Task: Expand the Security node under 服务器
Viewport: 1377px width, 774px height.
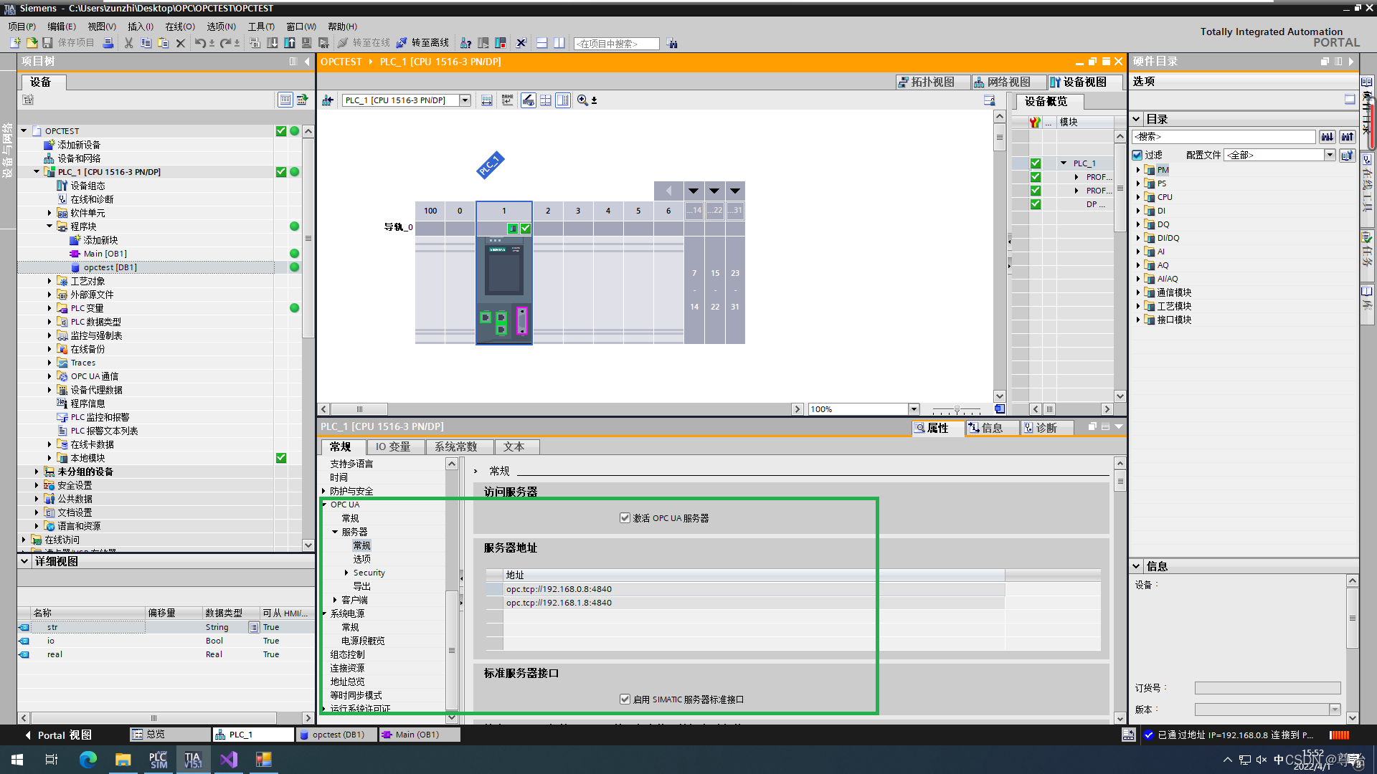Action: click(346, 573)
